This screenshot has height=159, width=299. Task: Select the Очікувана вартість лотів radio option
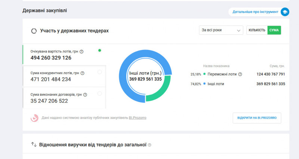click(x=99, y=50)
